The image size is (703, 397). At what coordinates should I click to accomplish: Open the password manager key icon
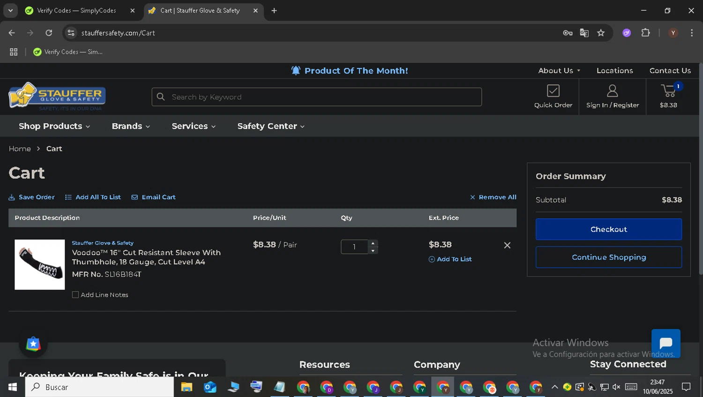click(568, 33)
